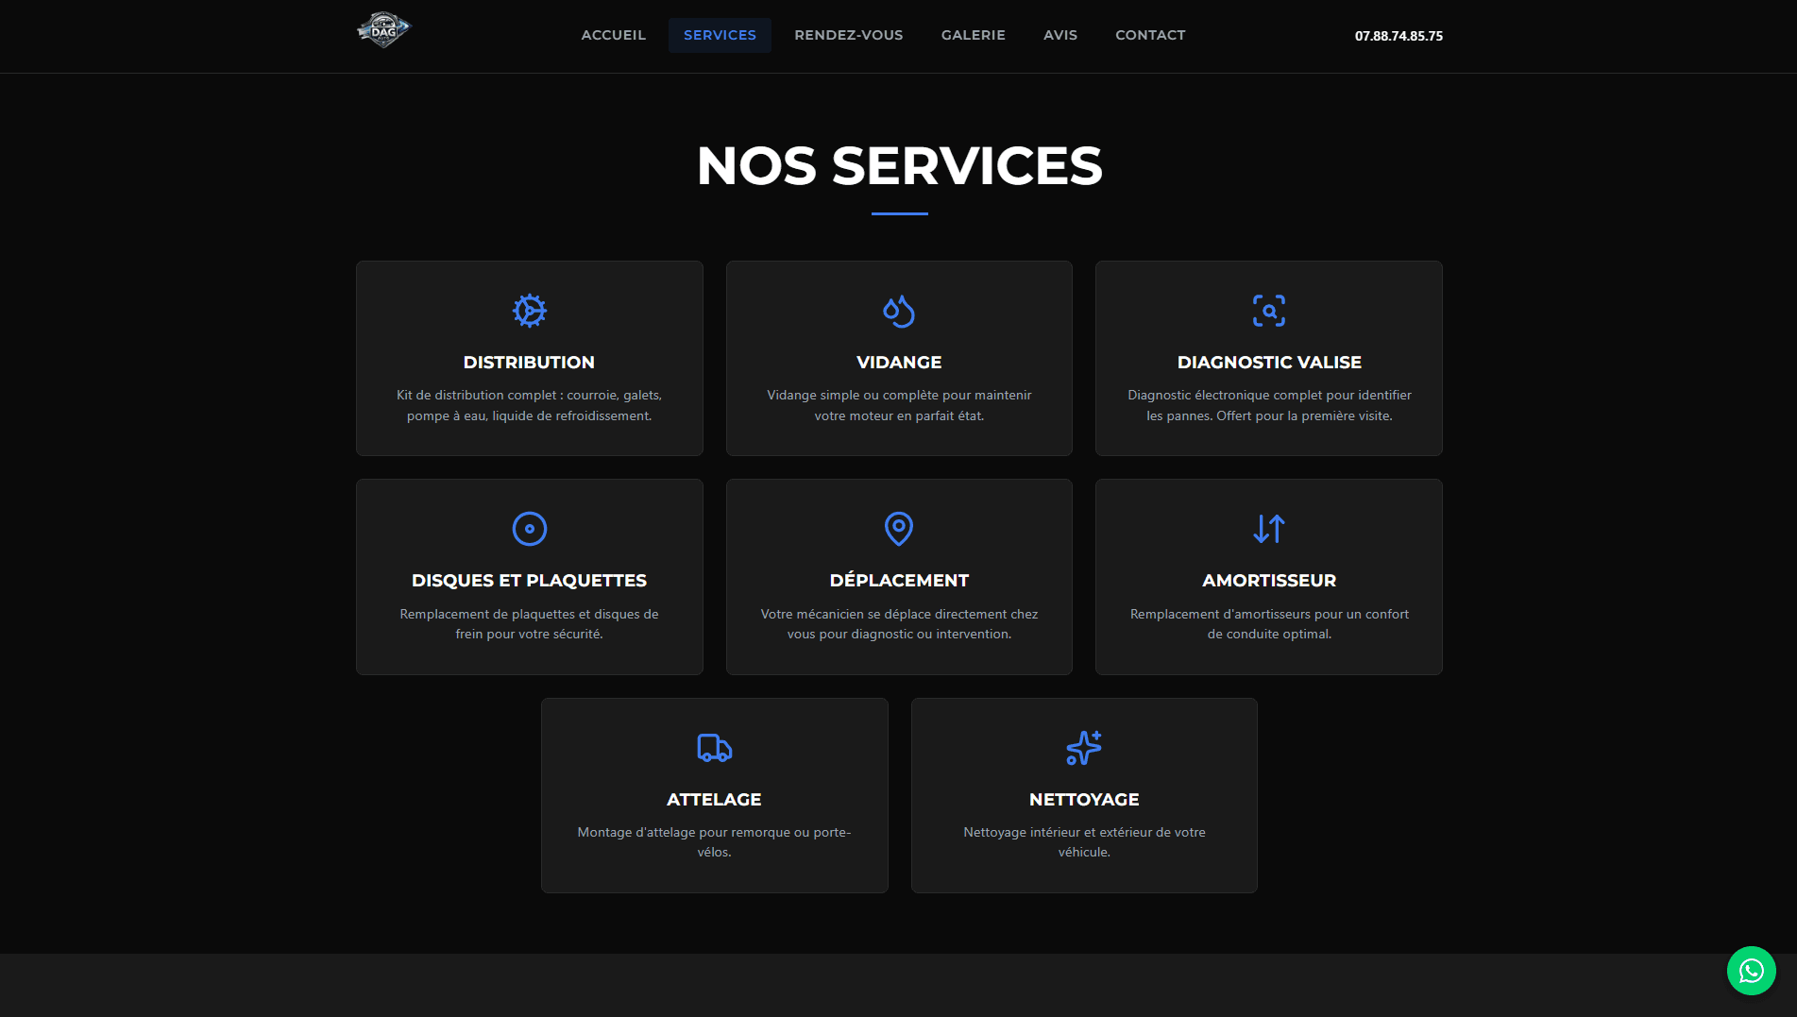1797x1017 pixels.
Task: Select the droplet icon for Vidange
Action: (x=898, y=310)
